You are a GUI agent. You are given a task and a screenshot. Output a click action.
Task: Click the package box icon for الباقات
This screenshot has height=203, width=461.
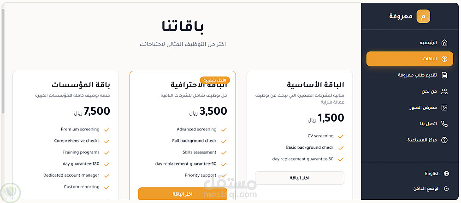tap(444, 59)
